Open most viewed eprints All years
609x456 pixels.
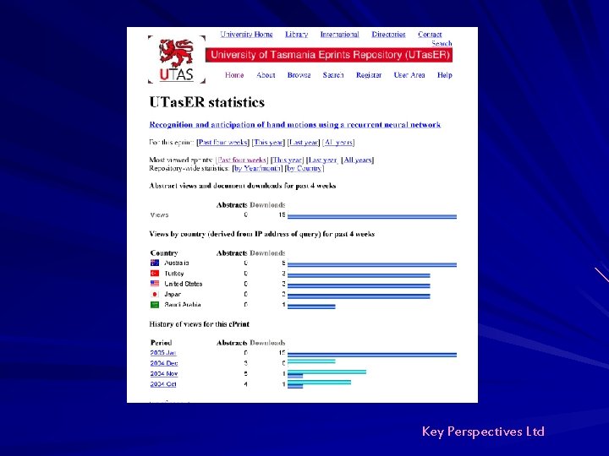[358, 160]
